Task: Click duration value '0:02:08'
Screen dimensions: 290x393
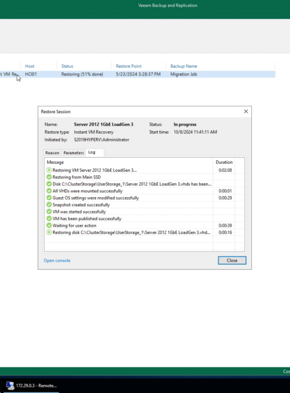Action: 225,170
